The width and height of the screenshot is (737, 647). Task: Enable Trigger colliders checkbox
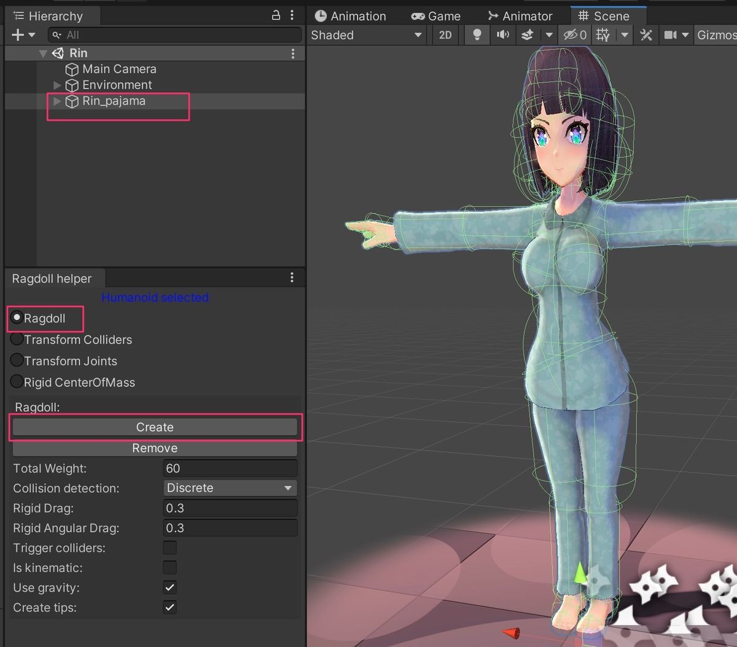pos(170,547)
